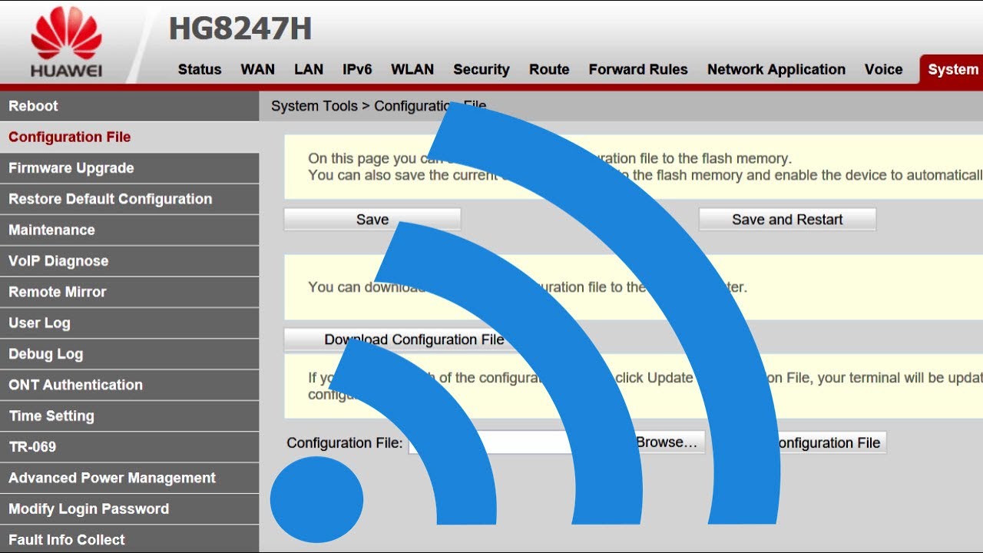Select the Voice tab
The width and height of the screenshot is (983, 553).
(884, 69)
